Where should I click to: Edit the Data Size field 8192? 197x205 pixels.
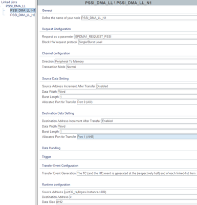click(x=126, y=202)
